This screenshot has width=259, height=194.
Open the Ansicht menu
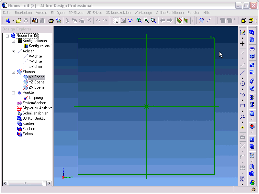[x=41, y=13]
